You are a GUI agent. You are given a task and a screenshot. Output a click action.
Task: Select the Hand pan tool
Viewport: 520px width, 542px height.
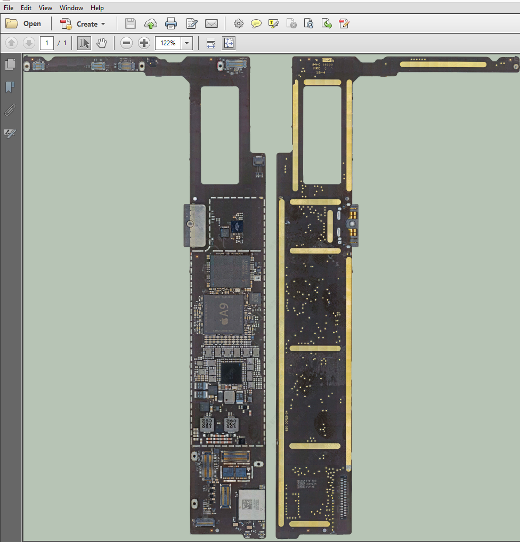101,43
